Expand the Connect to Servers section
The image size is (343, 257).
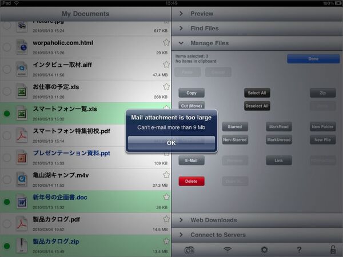click(x=257, y=235)
